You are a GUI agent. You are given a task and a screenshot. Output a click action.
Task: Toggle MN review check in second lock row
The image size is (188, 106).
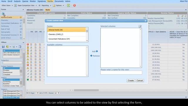pos(31,50)
